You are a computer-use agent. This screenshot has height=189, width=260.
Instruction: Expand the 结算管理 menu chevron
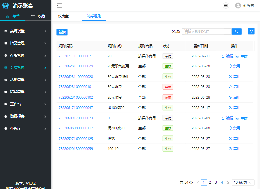click(45, 92)
